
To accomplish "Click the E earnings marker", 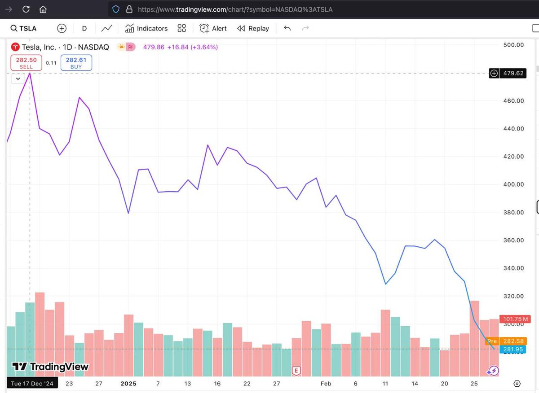I will click(x=296, y=371).
